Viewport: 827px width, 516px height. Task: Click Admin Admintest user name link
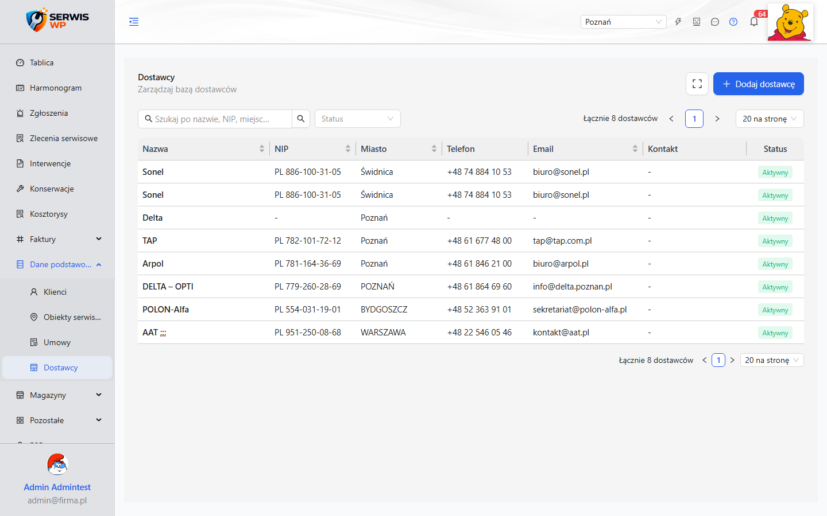click(x=57, y=487)
